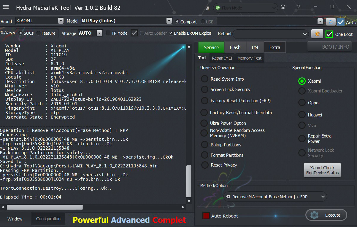Open help via question mark icon
This screenshot has height=227, width=357.
[x=299, y=7]
